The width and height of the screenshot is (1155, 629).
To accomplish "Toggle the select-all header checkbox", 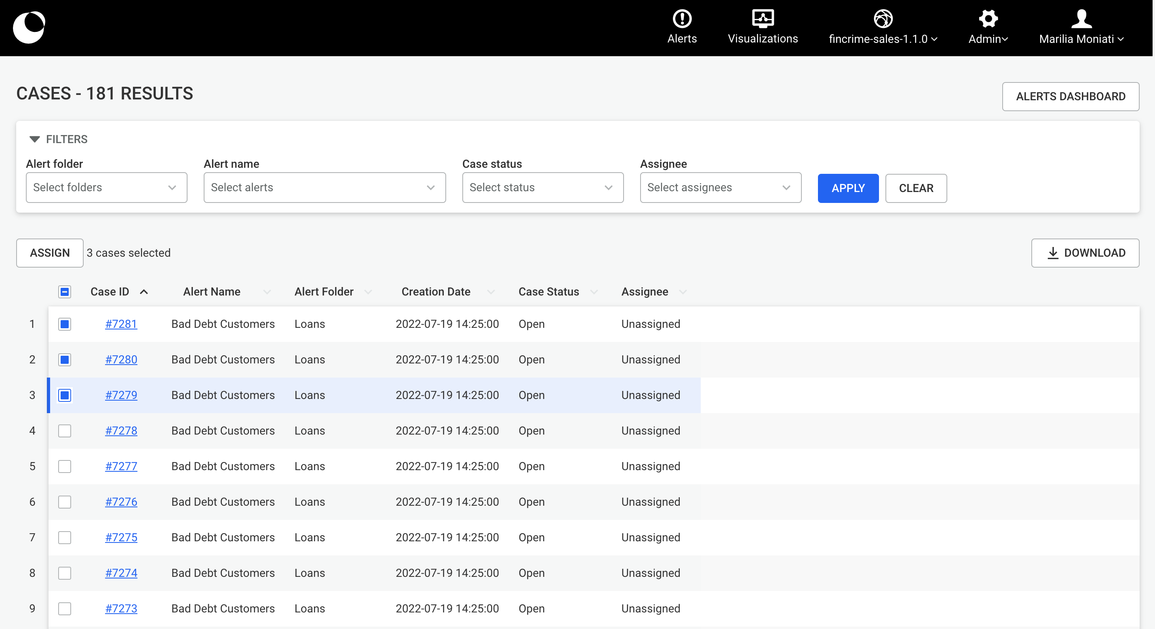I will (x=65, y=292).
